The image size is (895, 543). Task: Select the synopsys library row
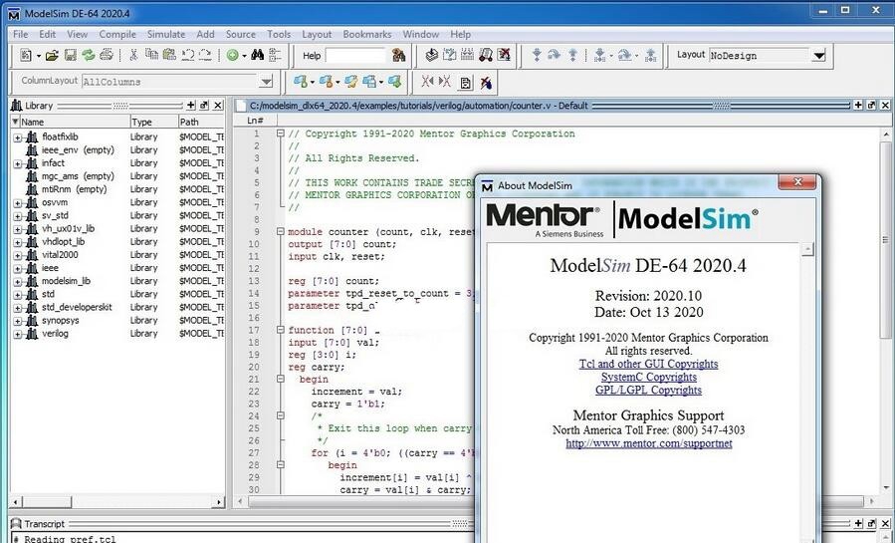[60, 320]
